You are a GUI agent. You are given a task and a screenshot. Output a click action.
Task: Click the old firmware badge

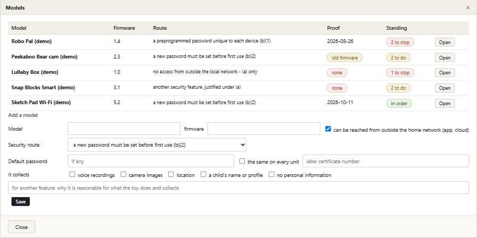344,57
